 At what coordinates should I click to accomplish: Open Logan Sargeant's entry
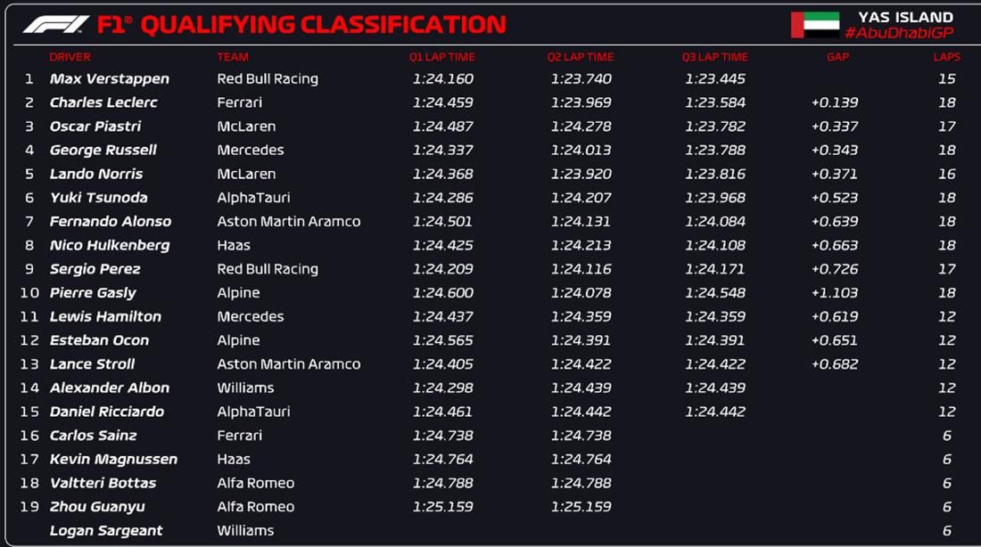click(x=106, y=531)
